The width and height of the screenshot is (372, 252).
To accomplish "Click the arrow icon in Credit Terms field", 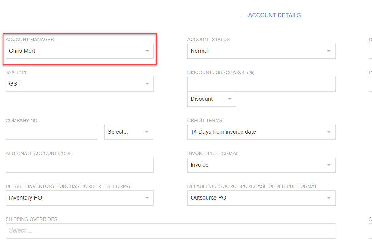I will tap(329, 132).
